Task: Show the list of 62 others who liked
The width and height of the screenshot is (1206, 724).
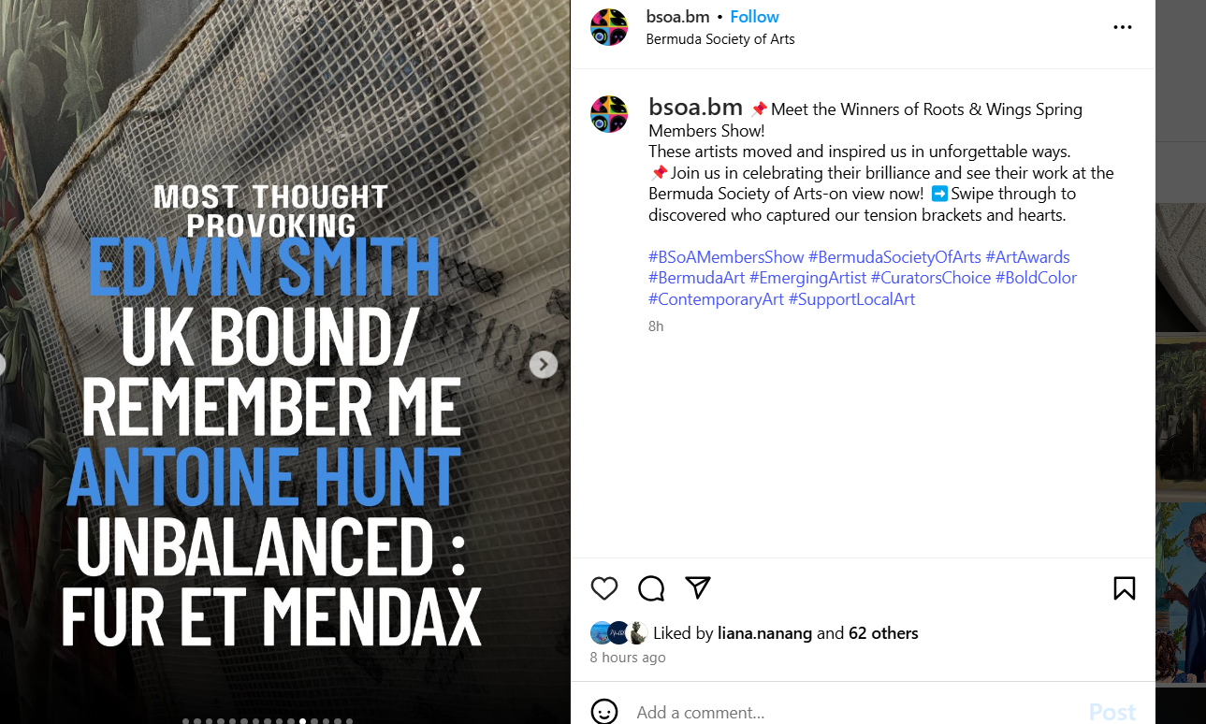Action: [883, 633]
